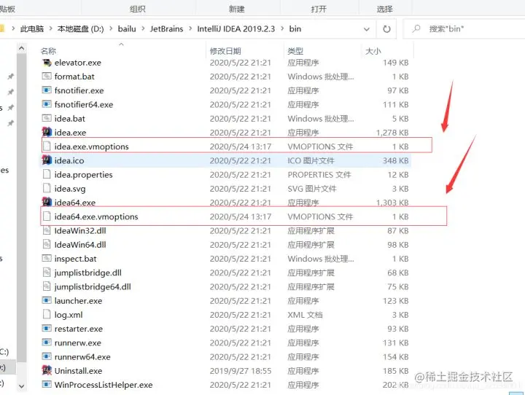Go to JetBrains folder breadcrumb
Image resolution: width=525 pixels, height=395 pixels.
pyautogui.click(x=166, y=29)
